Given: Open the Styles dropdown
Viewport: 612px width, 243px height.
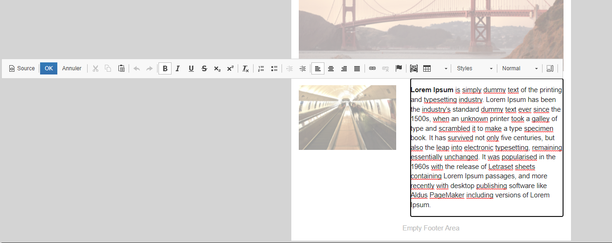Looking at the screenshot, I should [x=474, y=68].
